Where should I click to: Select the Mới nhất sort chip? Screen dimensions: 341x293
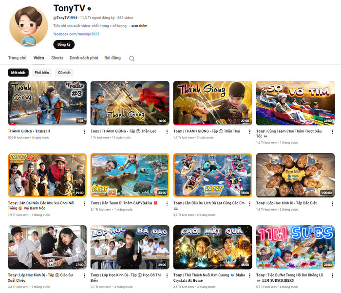[x=19, y=73]
